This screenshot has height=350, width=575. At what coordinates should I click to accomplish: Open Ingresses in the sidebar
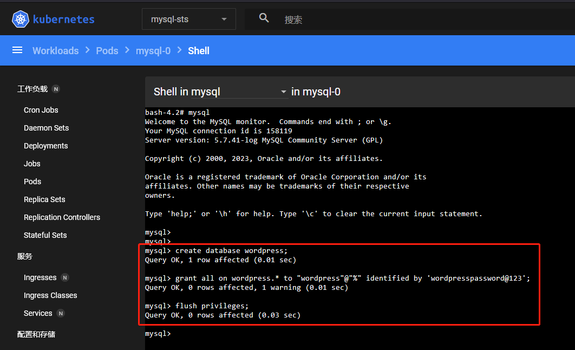[40, 278]
